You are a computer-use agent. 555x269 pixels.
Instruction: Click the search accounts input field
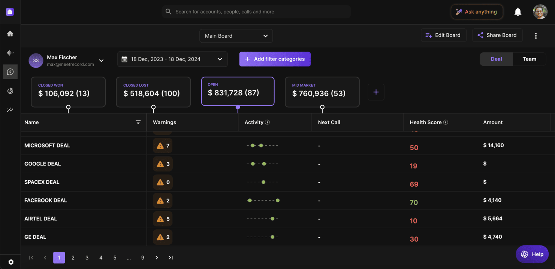256,12
